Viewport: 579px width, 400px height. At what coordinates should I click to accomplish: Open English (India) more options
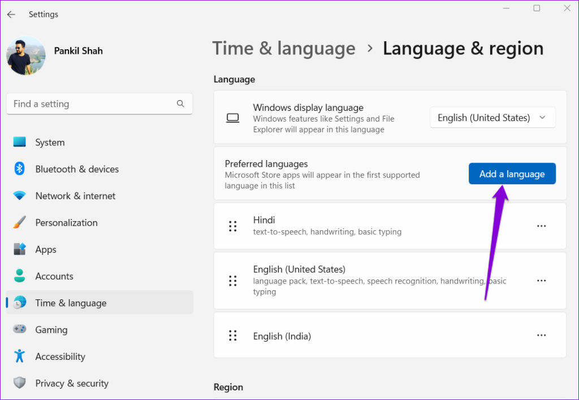tap(541, 336)
